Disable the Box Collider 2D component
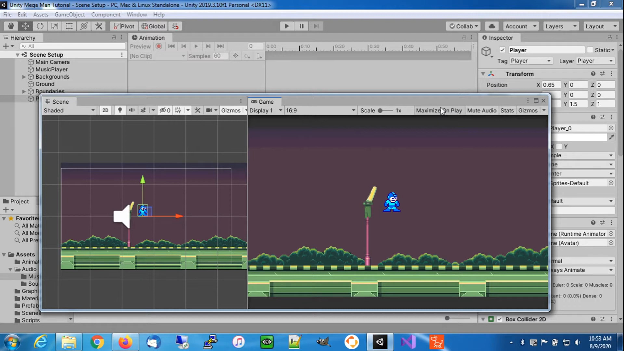The width and height of the screenshot is (624, 351). pyautogui.click(x=500, y=319)
